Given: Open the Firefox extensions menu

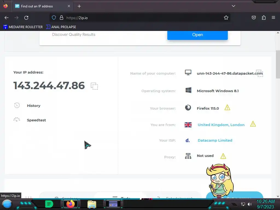Looking at the screenshot, I should point(264,17).
